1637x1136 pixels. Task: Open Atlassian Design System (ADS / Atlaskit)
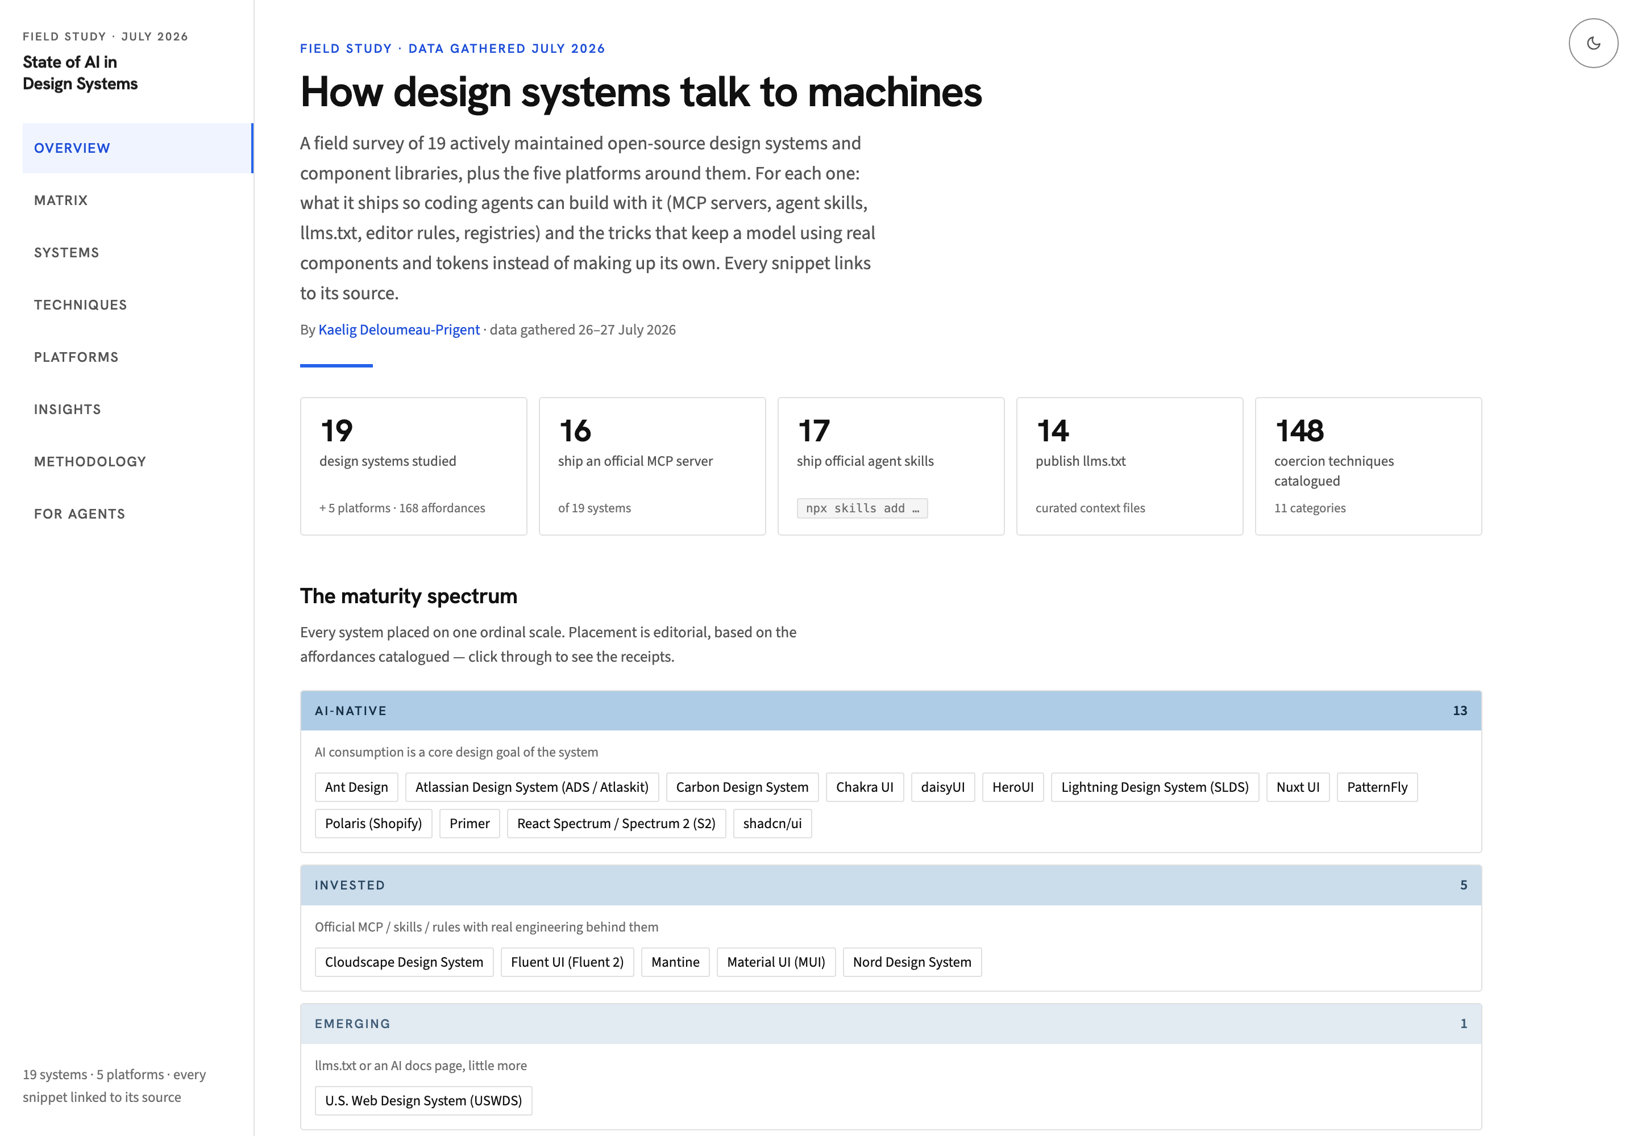click(532, 787)
